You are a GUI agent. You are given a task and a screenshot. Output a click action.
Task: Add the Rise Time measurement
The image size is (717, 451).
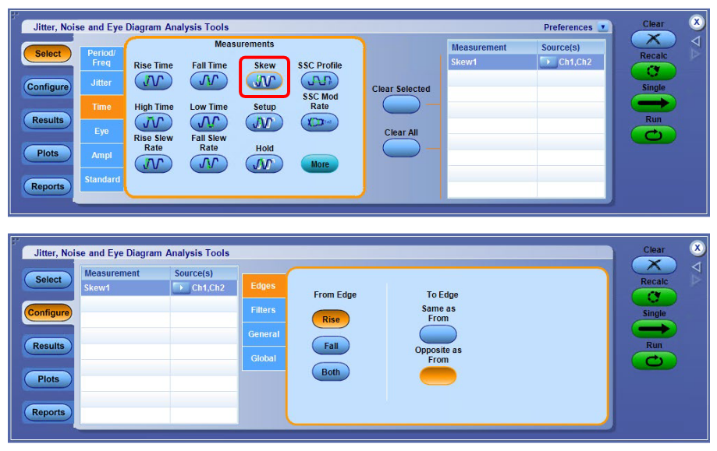153,80
